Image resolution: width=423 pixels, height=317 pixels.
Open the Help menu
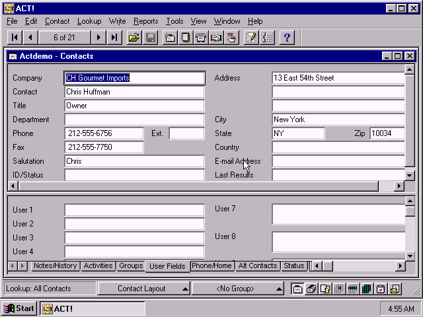click(x=255, y=21)
